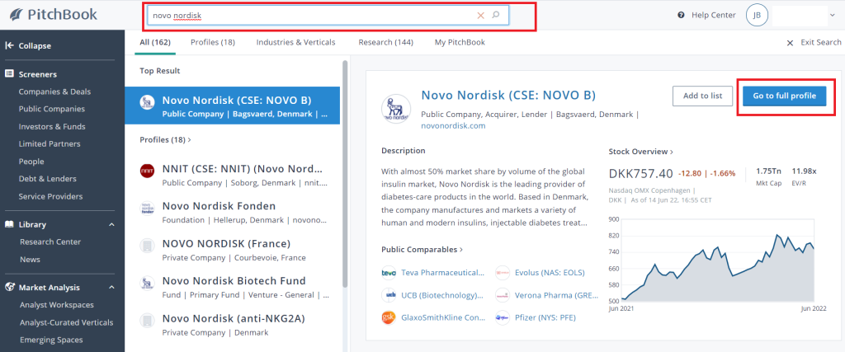845x352 pixels.
Task: Click the Screeners section icon
Action: click(x=9, y=73)
